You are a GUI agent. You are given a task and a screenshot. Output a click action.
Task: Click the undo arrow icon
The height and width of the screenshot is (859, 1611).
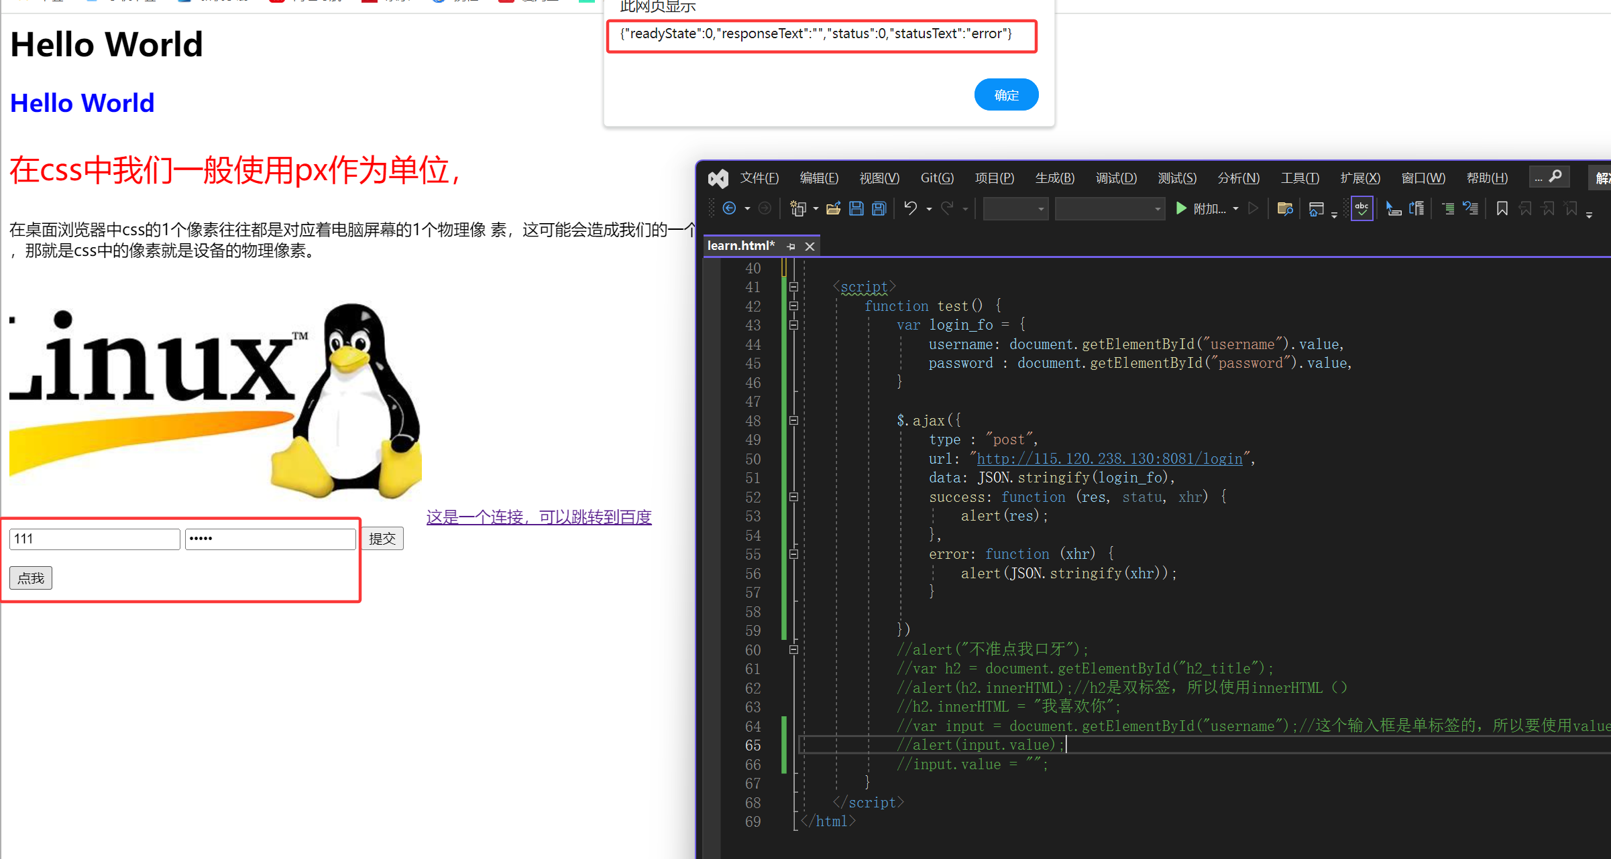click(x=910, y=208)
